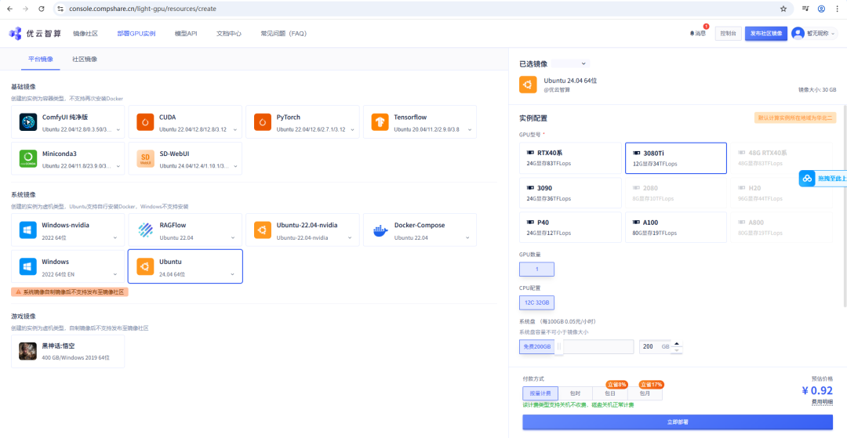Click the Docker-Compose whale icon

tap(380, 230)
